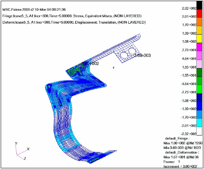Select the orange spectrum swatch near 1.70+002

[199, 22]
